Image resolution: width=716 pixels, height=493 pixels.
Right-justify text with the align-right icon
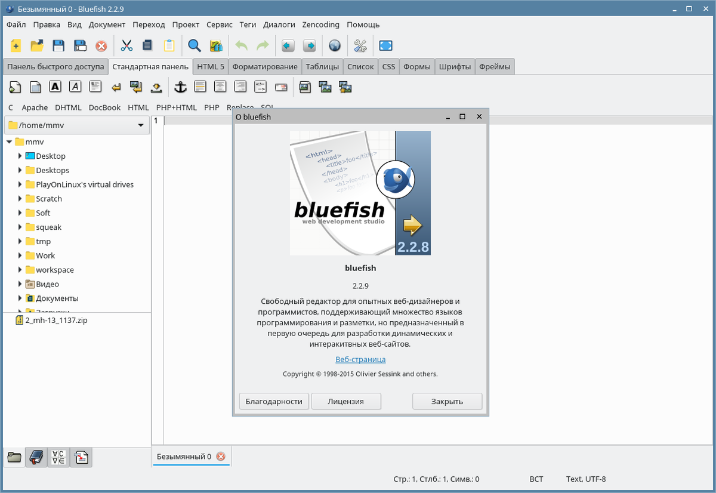(240, 87)
